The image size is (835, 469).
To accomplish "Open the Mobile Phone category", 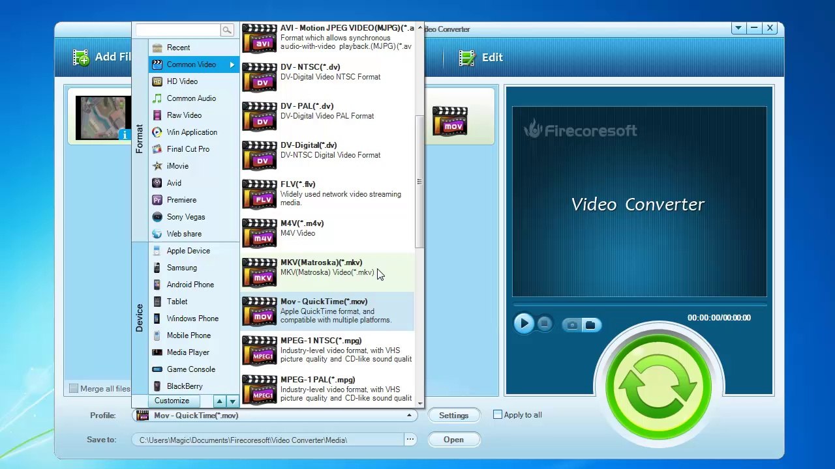I will [194, 335].
